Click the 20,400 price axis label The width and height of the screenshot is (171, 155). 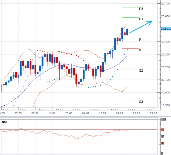click(166, 41)
